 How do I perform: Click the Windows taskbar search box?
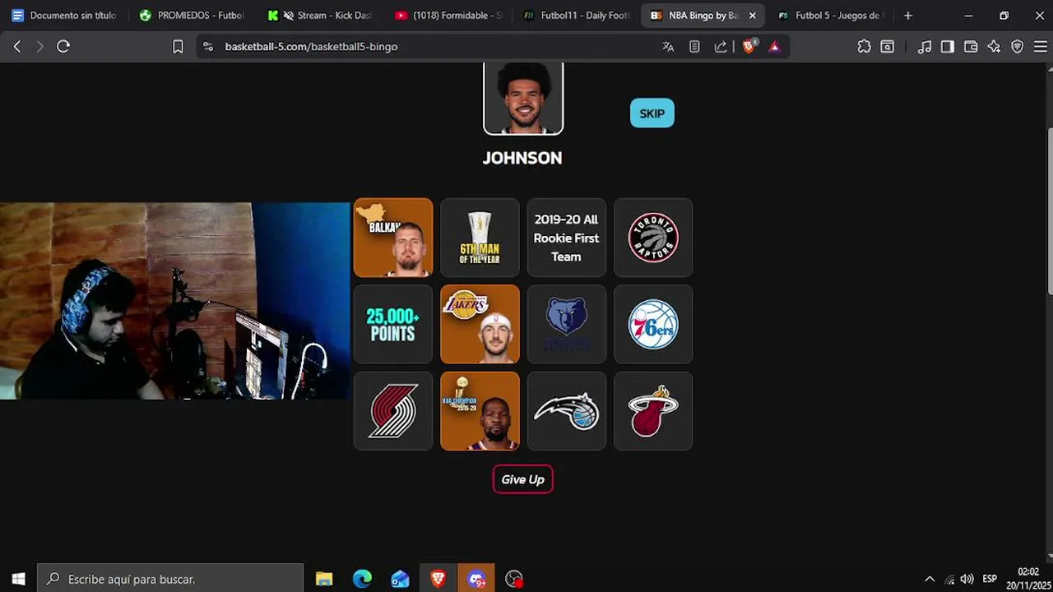(x=170, y=579)
